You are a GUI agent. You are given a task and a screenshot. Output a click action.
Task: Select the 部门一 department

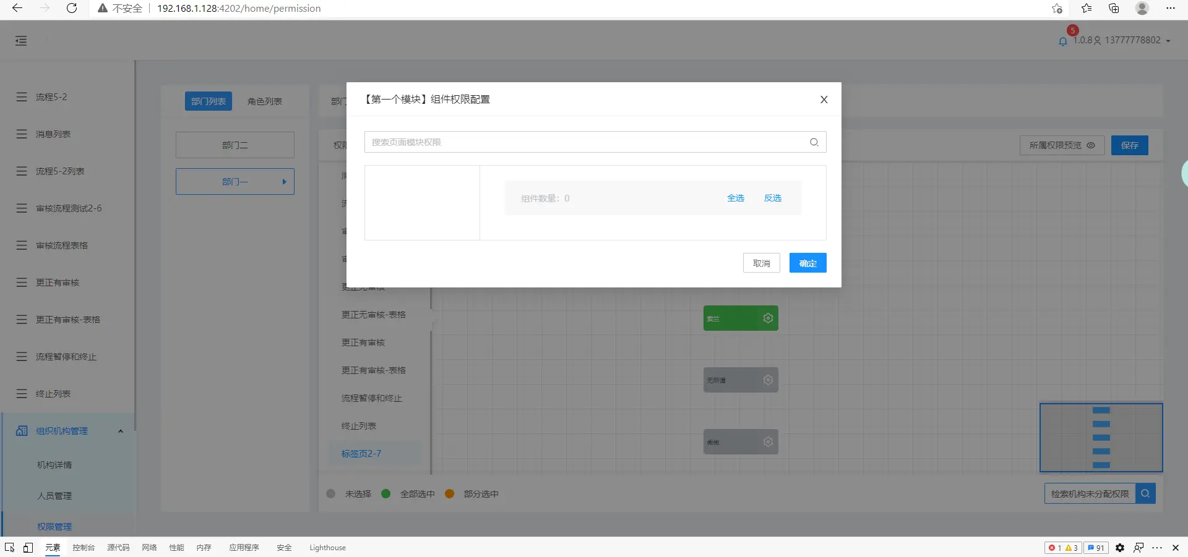click(235, 182)
